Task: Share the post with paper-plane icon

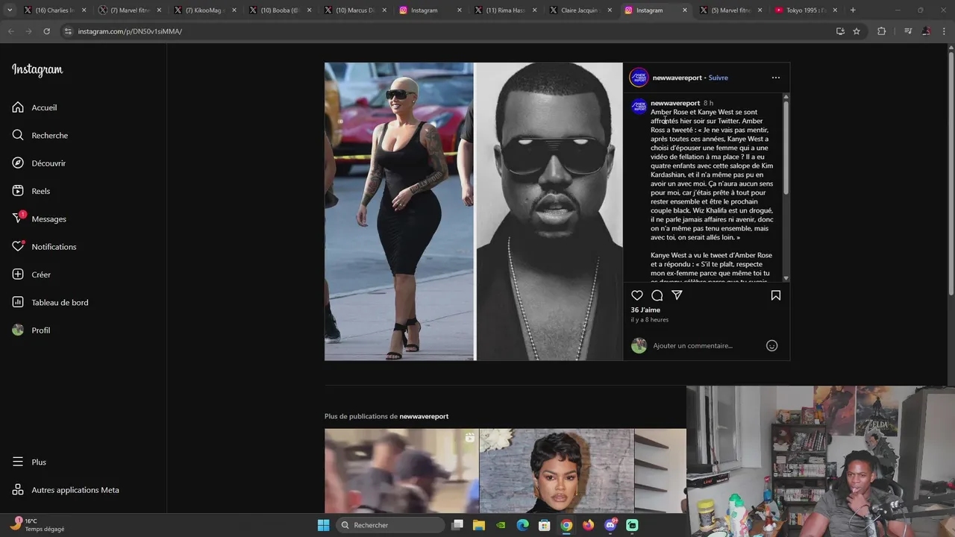Action: tap(677, 295)
